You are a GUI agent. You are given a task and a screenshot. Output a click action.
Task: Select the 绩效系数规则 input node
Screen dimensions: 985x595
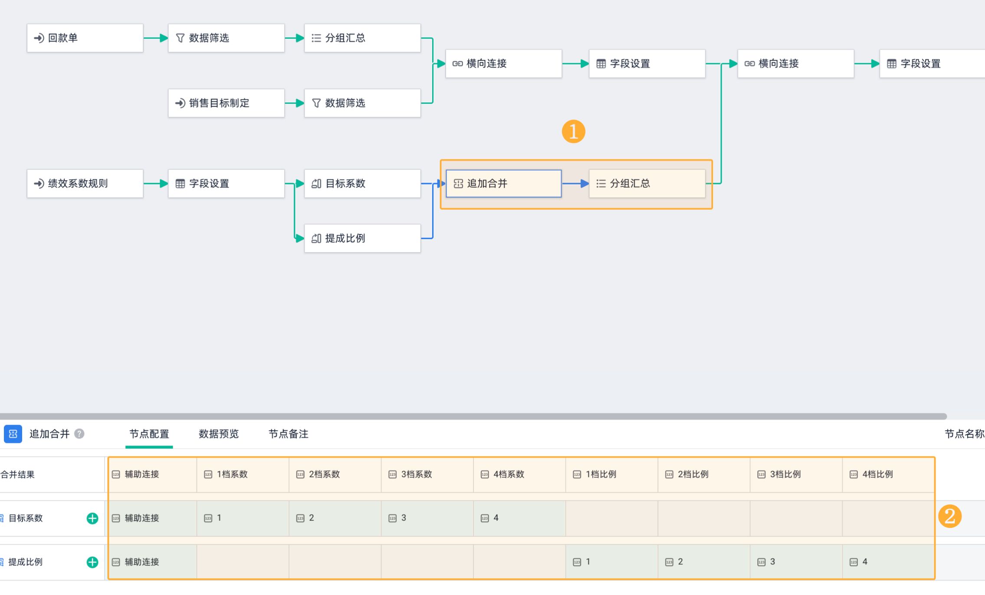click(85, 184)
